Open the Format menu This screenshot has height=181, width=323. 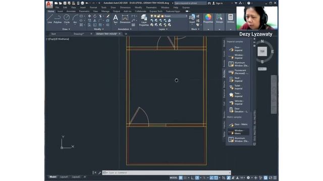[93, 8]
